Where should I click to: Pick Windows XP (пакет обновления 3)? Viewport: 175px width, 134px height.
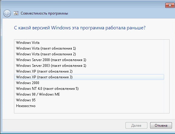[89, 77]
